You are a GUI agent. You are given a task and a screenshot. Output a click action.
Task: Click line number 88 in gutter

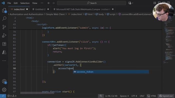tap(14, 62)
